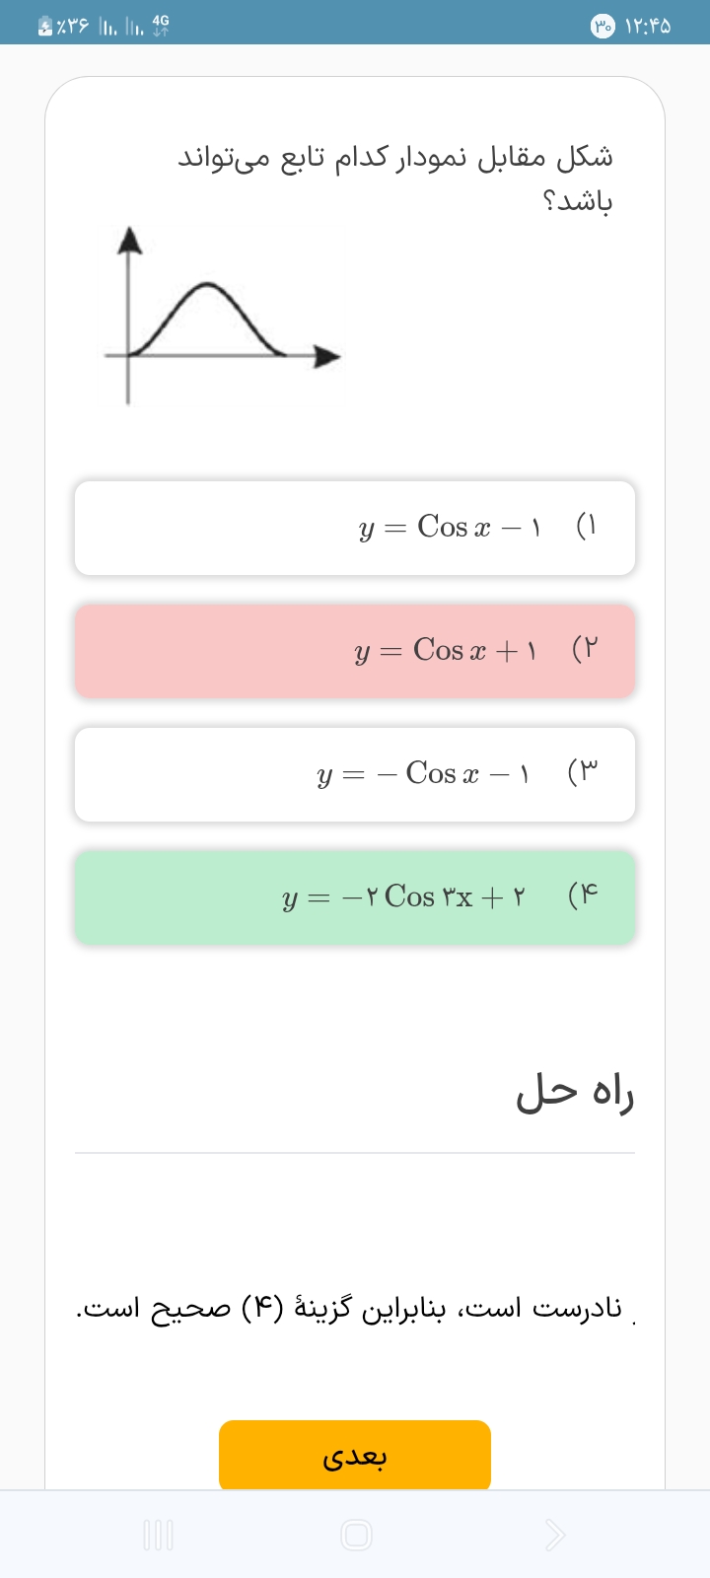Click the yellow بعدی (next) button
710x1578 pixels.
pyautogui.click(x=355, y=1456)
